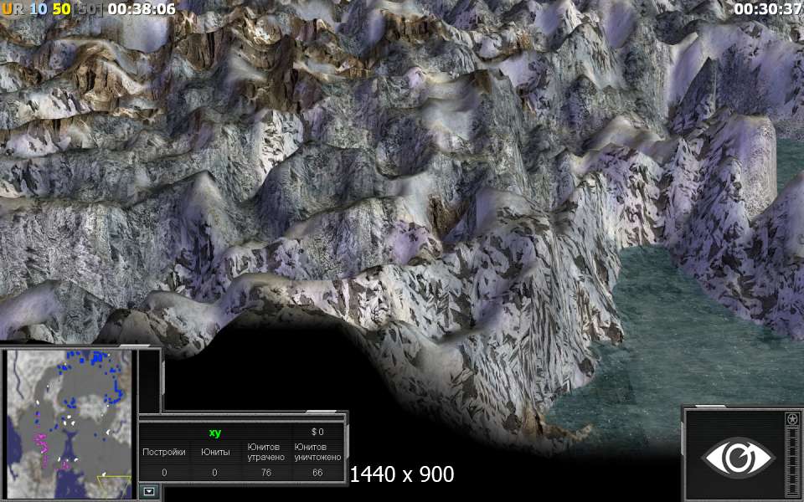
Task: Click the star rank icon above gauge
Action: coord(793,419)
